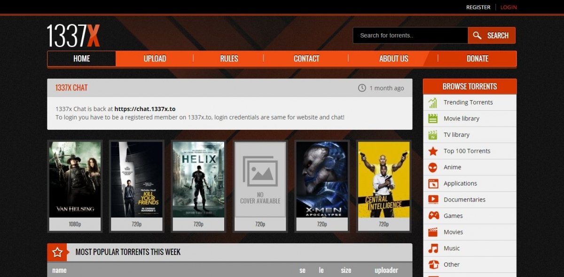Screen dimensions: 564x277
Task: Open the About Us page
Action: tap(394, 59)
